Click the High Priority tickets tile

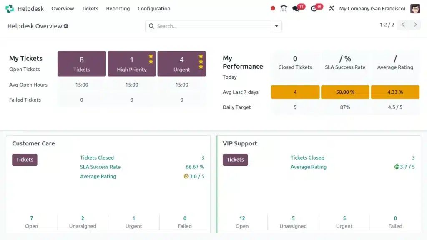(131, 64)
